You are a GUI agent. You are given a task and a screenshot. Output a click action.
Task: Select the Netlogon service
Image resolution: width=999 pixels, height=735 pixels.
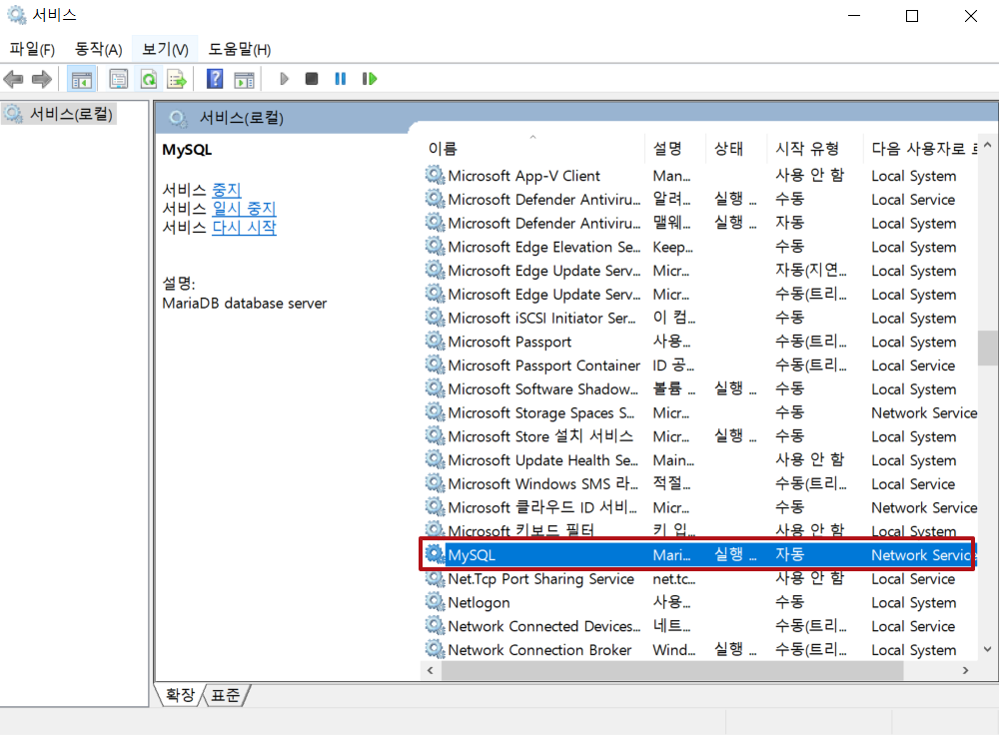tap(697, 602)
